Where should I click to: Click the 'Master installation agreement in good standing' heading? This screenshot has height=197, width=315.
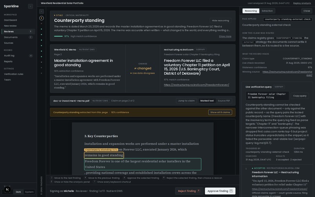[83, 63]
